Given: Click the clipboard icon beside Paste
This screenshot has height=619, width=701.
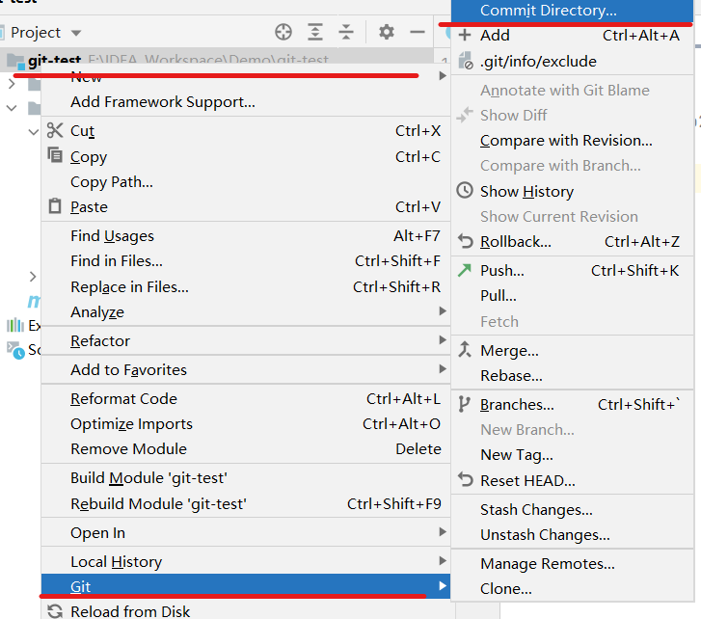Looking at the screenshot, I should coord(55,206).
